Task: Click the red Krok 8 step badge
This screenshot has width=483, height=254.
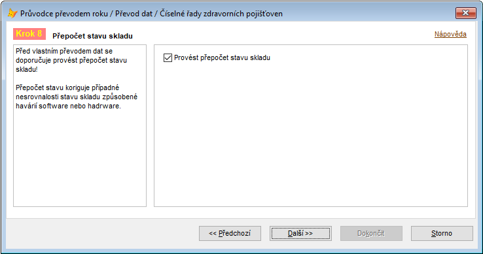Action: (29, 34)
